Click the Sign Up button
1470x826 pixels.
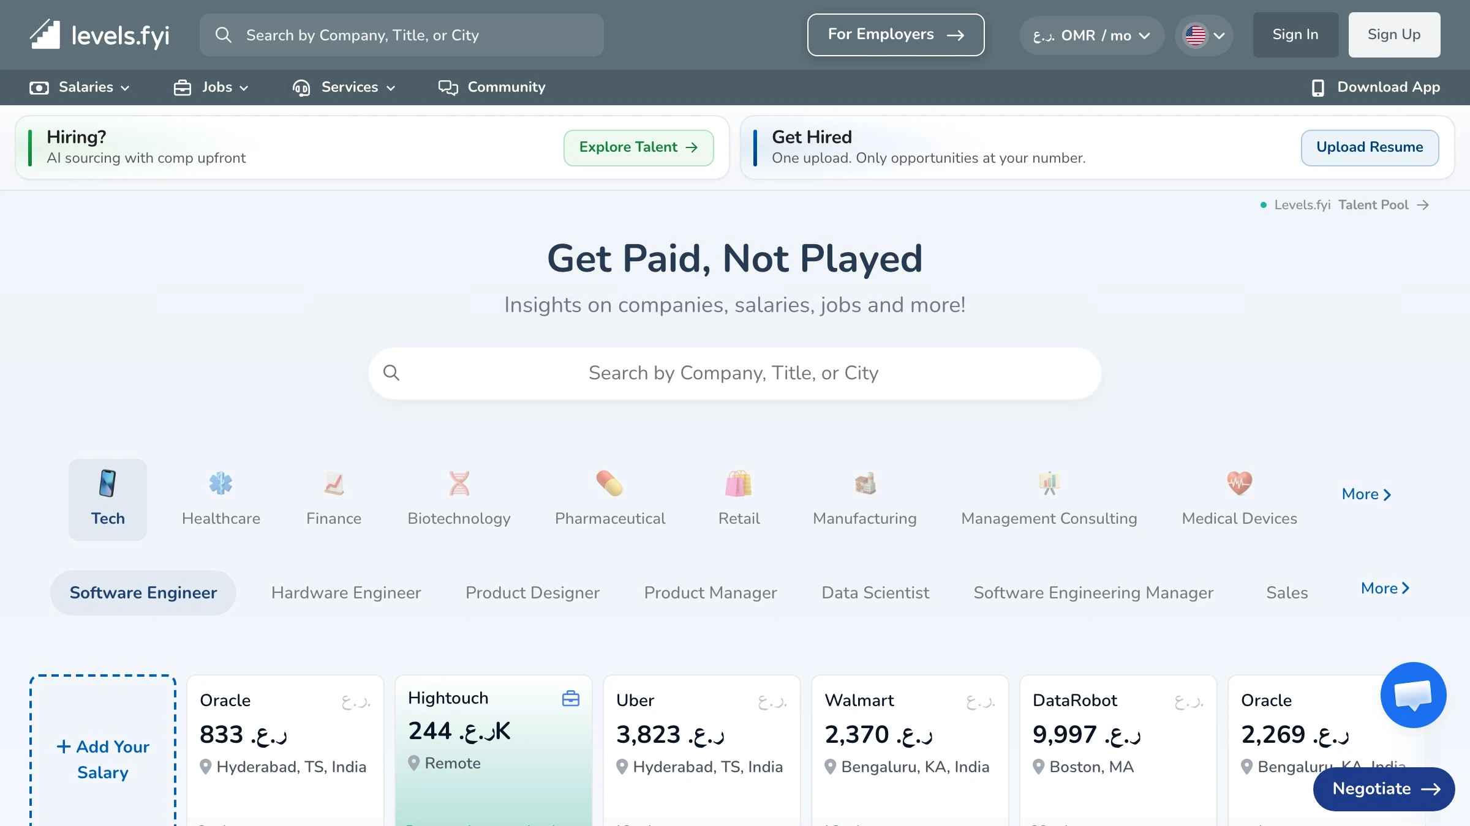1394,35
